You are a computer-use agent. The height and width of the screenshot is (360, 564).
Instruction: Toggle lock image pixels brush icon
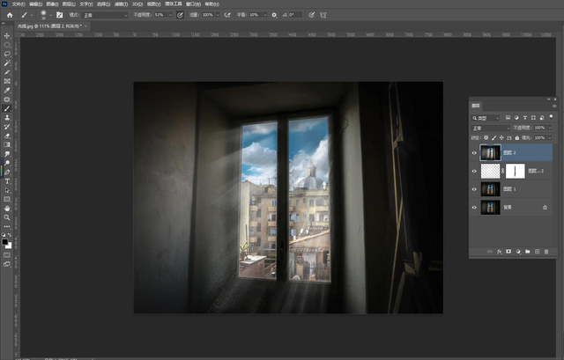[493, 137]
